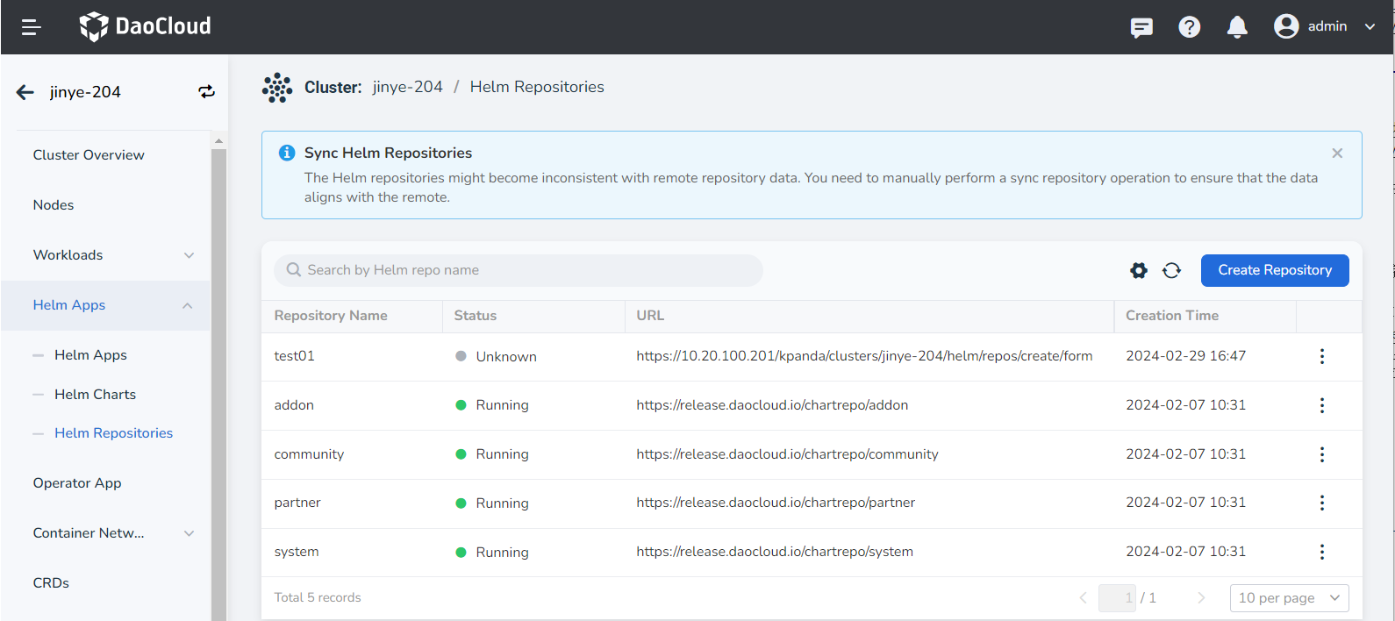Open Cluster Overview in sidebar

coord(89,155)
